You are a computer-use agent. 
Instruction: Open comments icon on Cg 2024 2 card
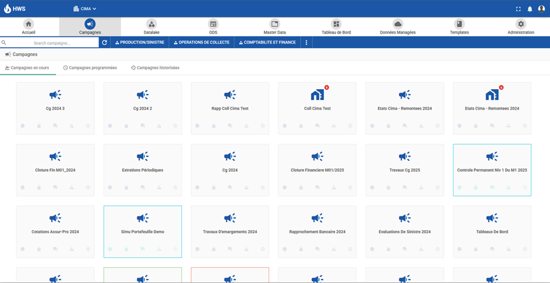click(x=143, y=126)
